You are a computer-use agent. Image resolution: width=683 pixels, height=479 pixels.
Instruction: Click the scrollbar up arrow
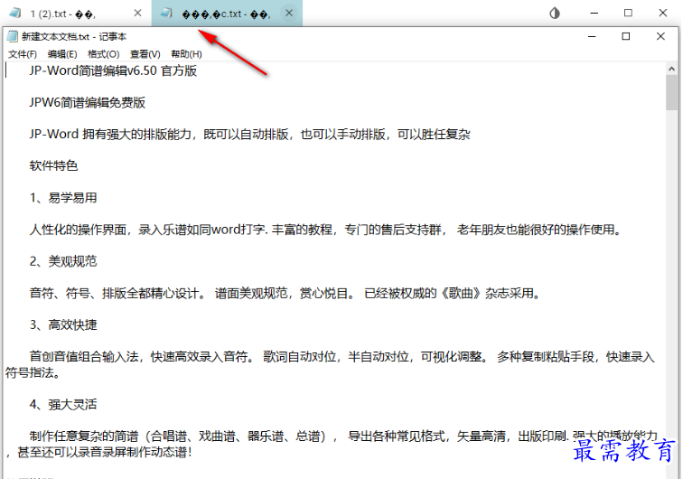[671, 69]
